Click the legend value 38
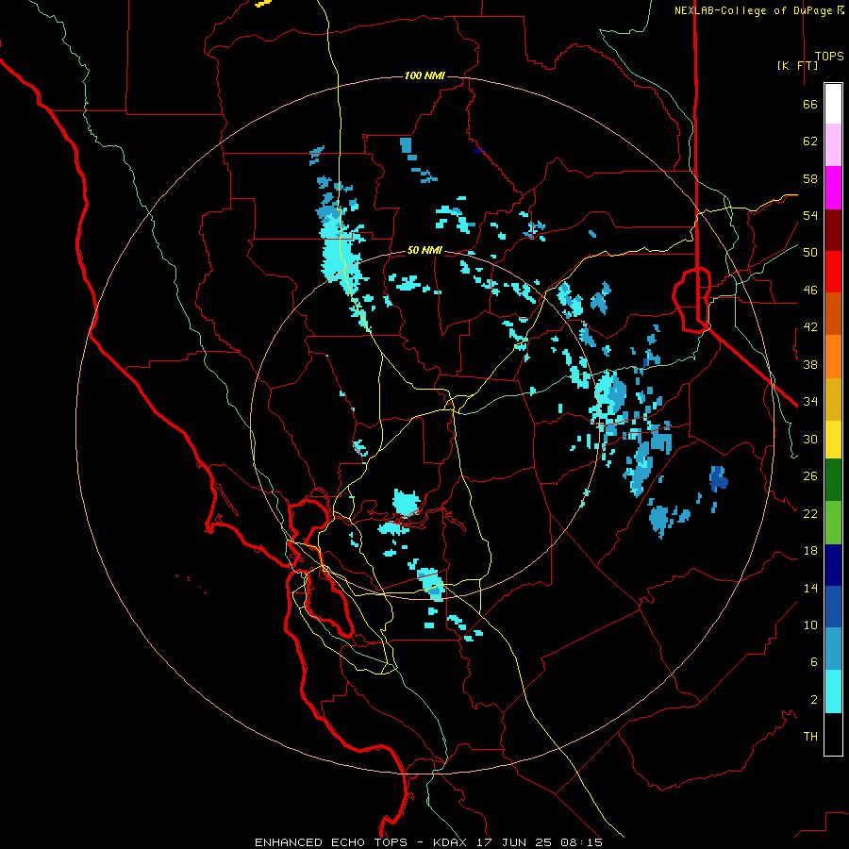The width and height of the screenshot is (849, 849). pyautogui.click(x=810, y=364)
